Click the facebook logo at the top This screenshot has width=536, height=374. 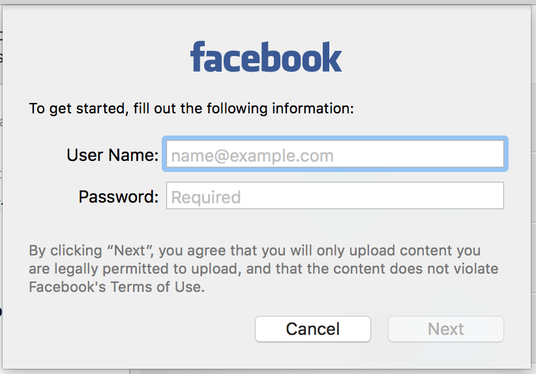266,57
